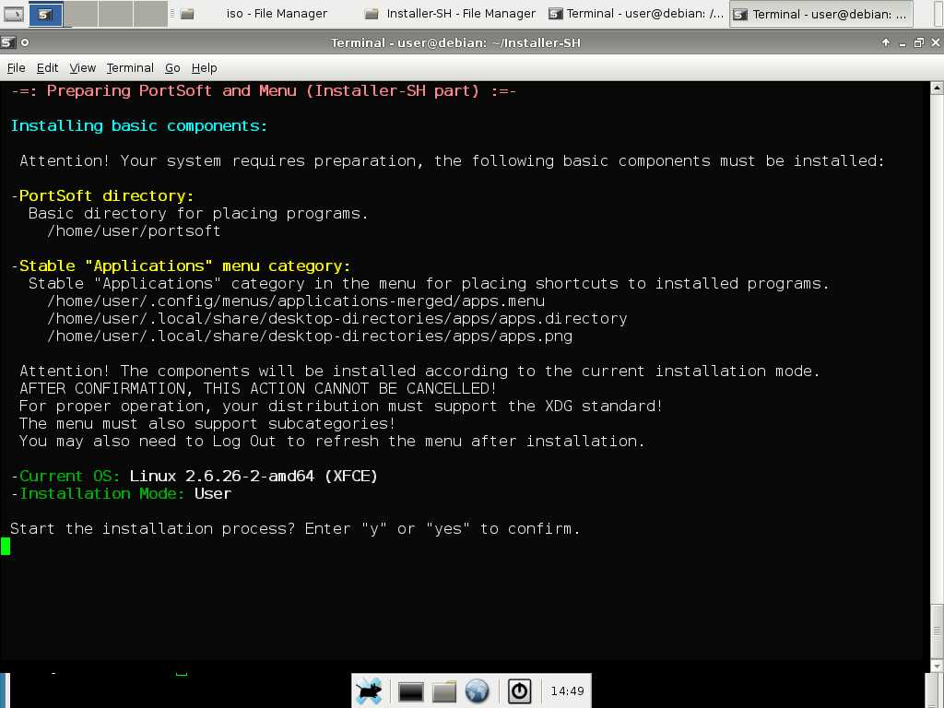Click the 'Installation Mode:' green label
Screen dimensions: 944x708
tap(101, 494)
